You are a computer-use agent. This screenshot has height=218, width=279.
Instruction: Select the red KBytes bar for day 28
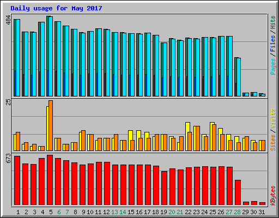(x=238, y=192)
